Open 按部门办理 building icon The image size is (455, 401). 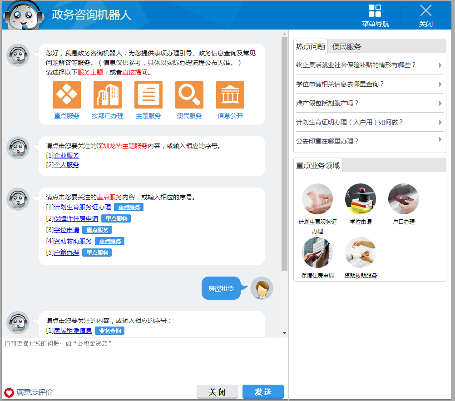[108, 95]
